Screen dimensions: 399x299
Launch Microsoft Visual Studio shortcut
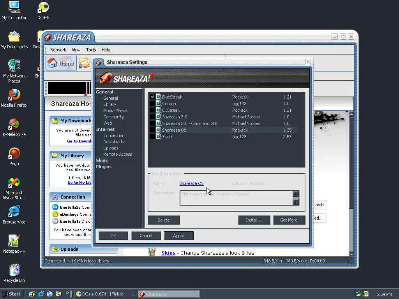[14, 188]
